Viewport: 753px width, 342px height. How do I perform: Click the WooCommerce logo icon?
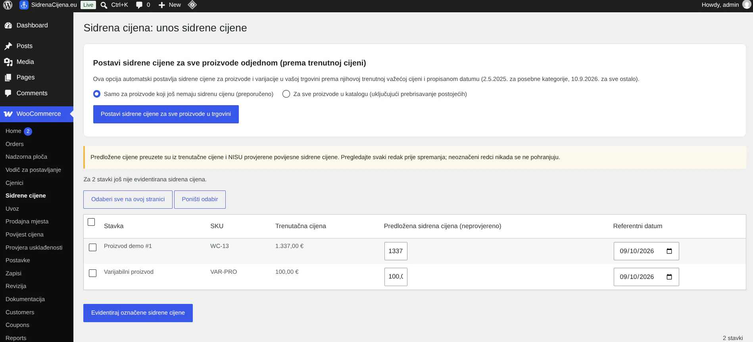point(8,114)
